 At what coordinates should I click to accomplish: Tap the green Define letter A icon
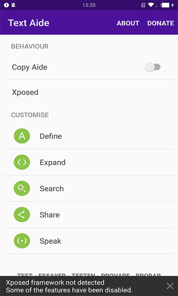(x=22, y=136)
